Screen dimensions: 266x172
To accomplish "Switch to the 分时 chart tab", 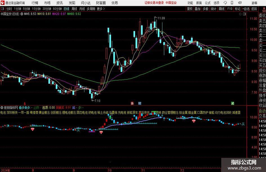I will (9, 9).
